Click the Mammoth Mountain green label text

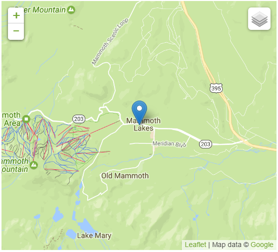point(15,165)
